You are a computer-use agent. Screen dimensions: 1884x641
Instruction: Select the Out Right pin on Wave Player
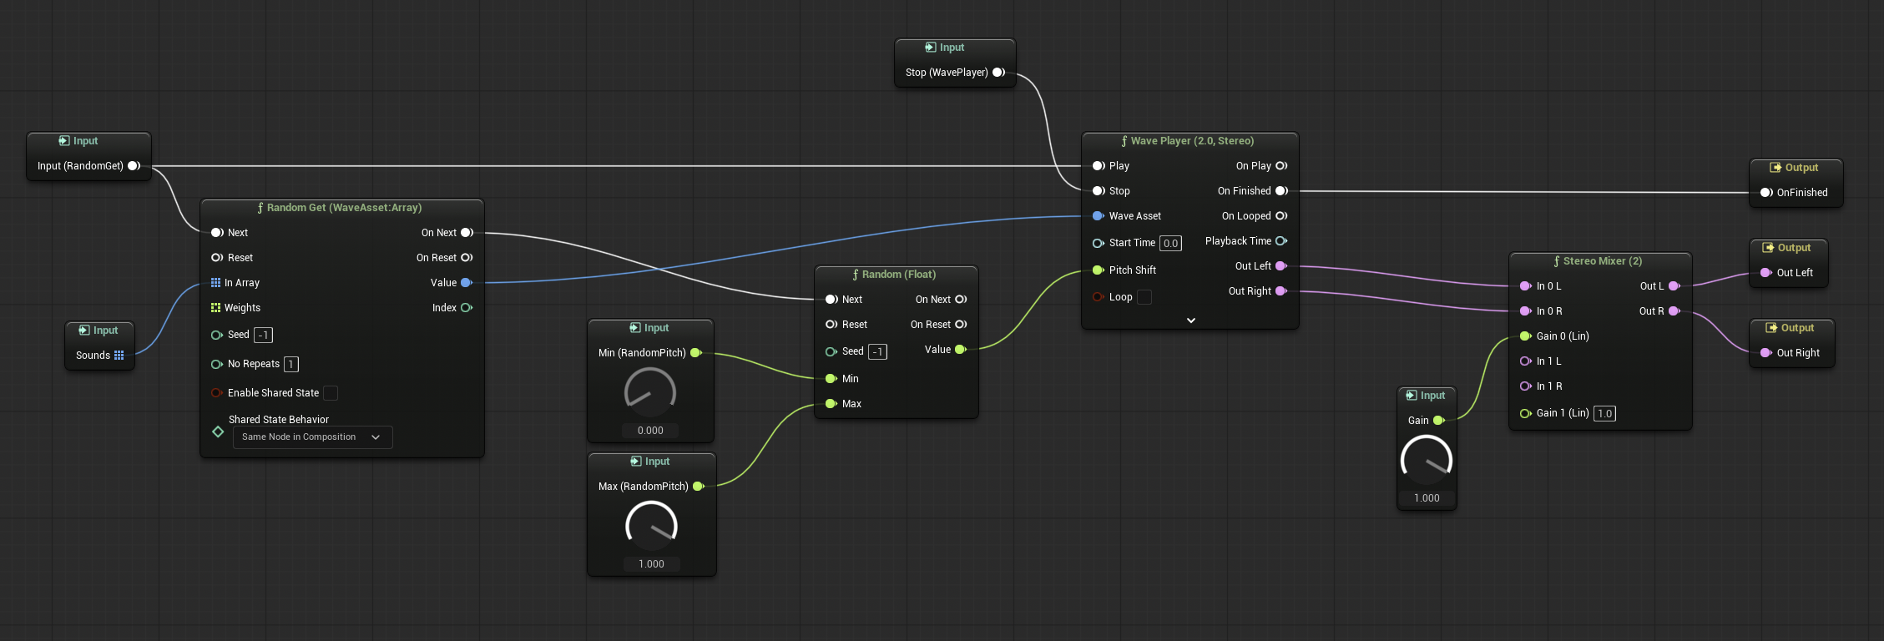click(x=1281, y=291)
